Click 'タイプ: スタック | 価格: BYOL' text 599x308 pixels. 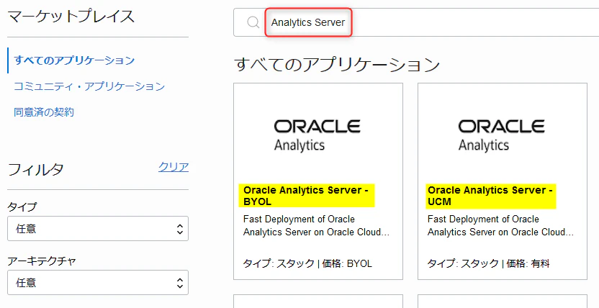tap(307, 263)
